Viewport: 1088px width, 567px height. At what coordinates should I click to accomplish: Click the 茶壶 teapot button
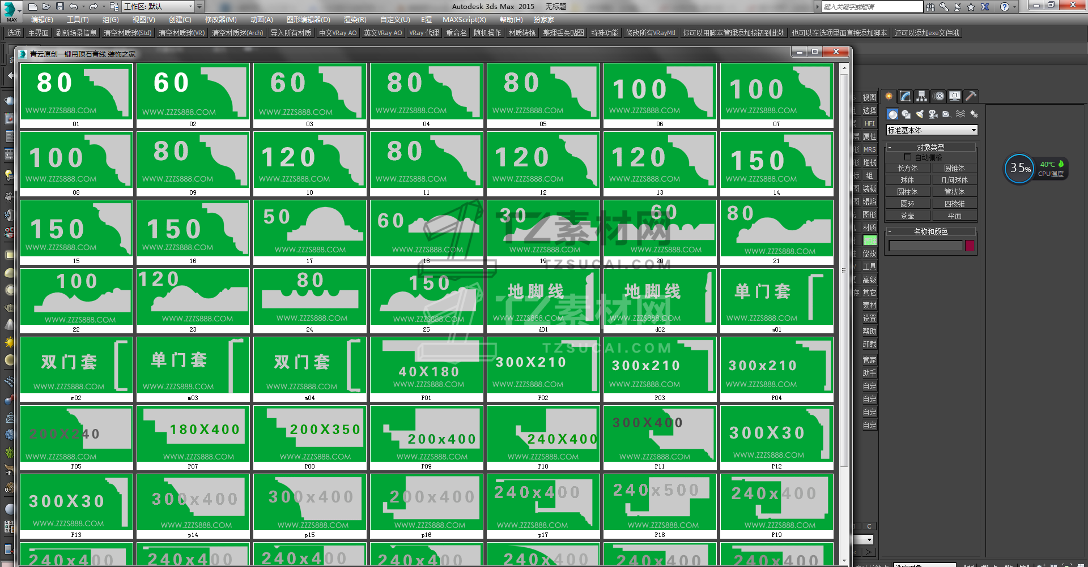coord(907,216)
